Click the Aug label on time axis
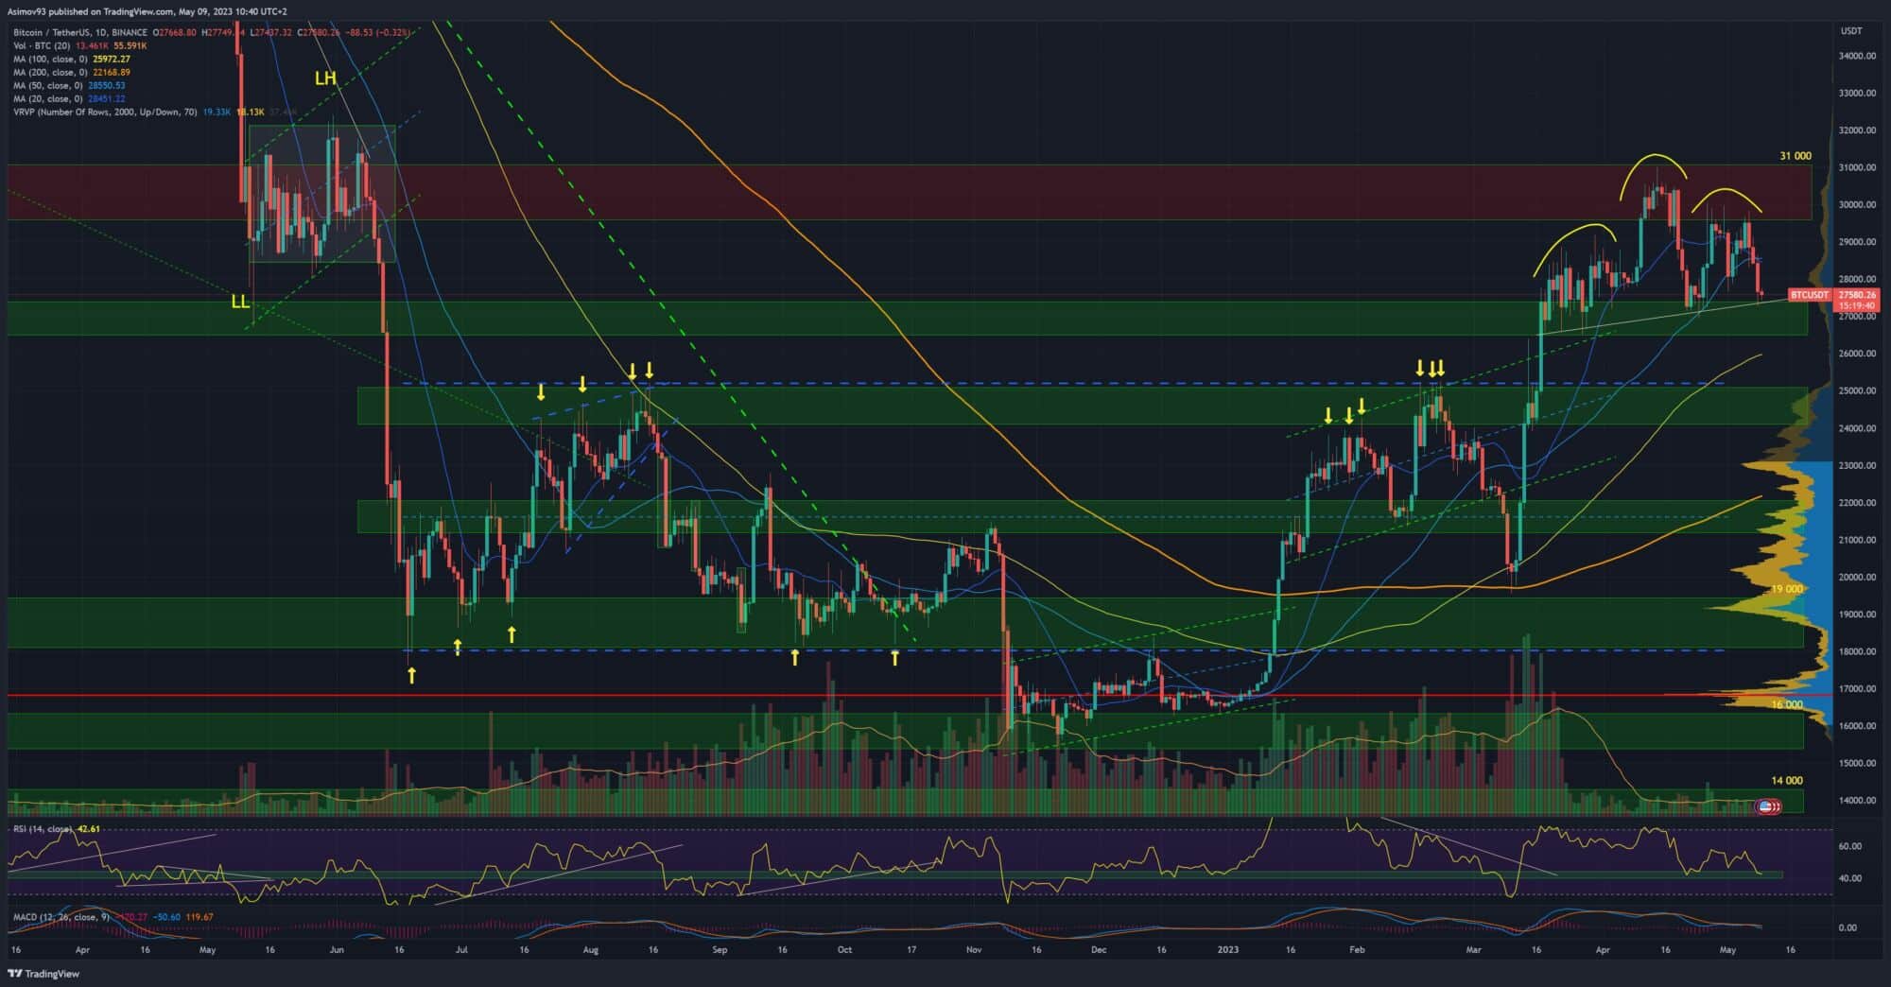This screenshot has height=987, width=1891. pyautogui.click(x=591, y=950)
